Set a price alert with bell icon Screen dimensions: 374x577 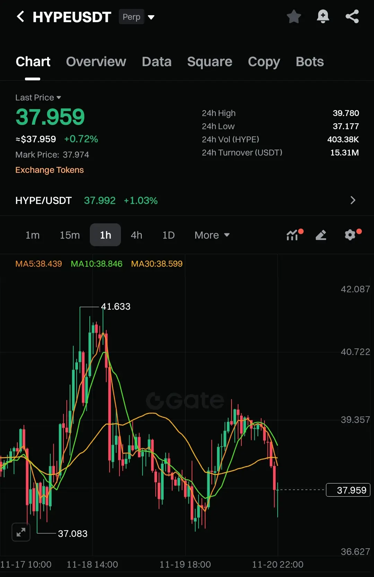tap(323, 17)
